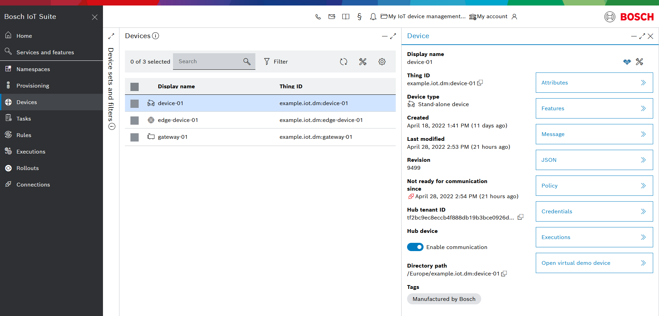Copy the Directory path
Viewport: 659px width, 316px height.
pyautogui.click(x=504, y=273)
